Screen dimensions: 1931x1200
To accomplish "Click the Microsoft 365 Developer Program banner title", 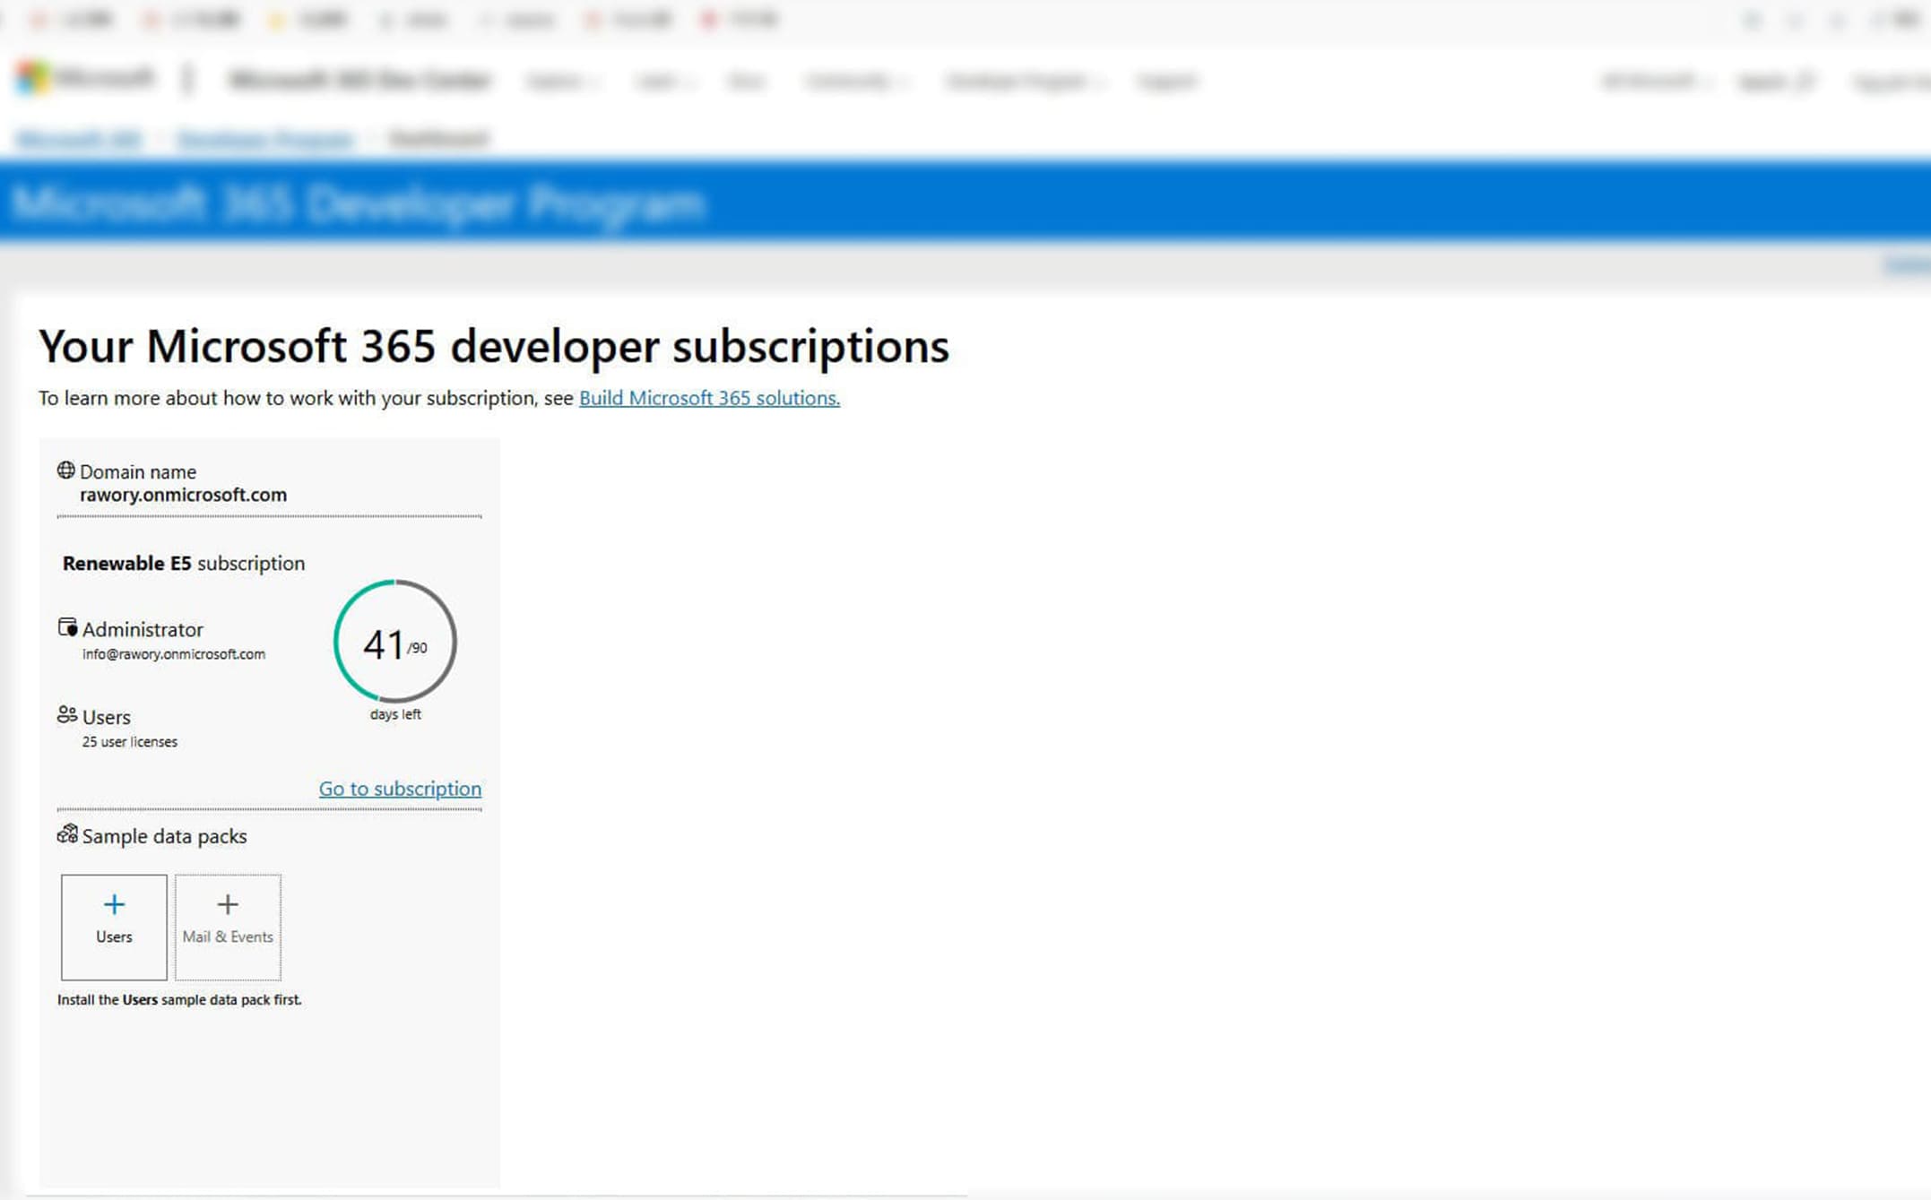I will [x=359, y=203].
